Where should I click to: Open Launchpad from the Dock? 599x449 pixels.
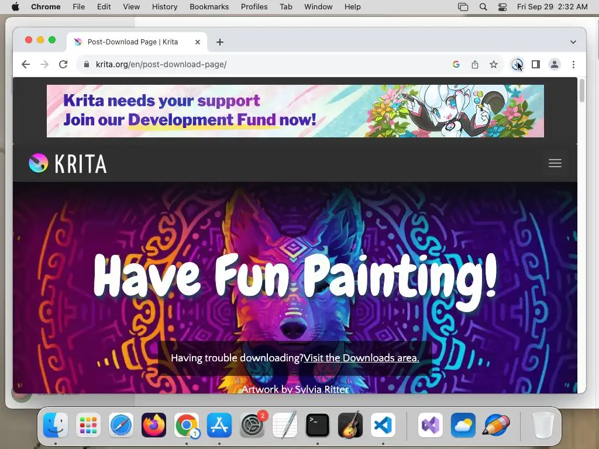(x=88, y=425)
